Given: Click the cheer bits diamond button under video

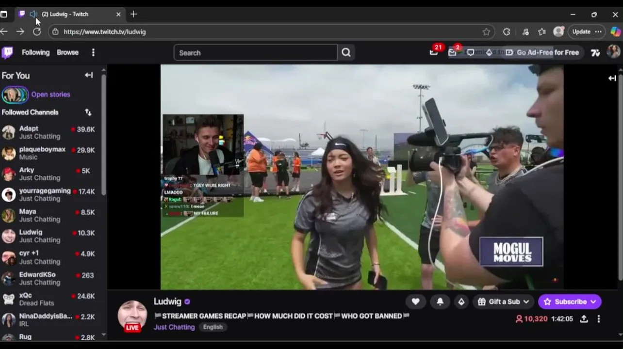Looking at the screenshot, I should coord(461,301).
